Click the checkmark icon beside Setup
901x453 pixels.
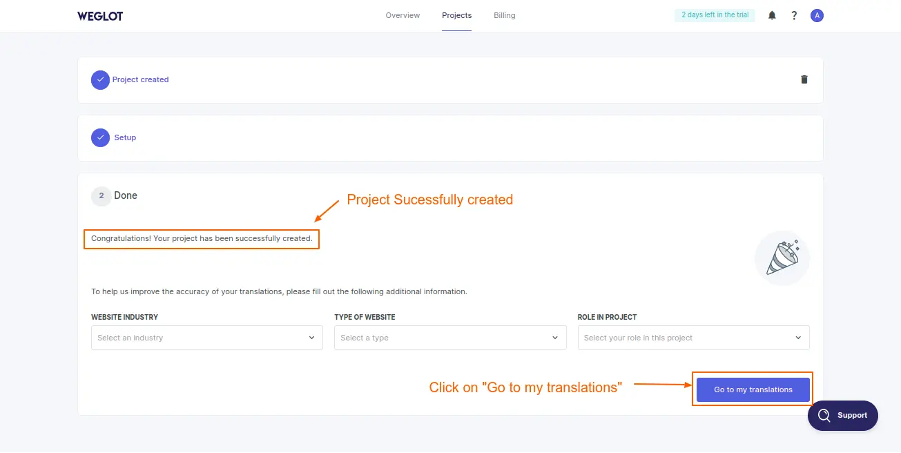click(100, 137)
